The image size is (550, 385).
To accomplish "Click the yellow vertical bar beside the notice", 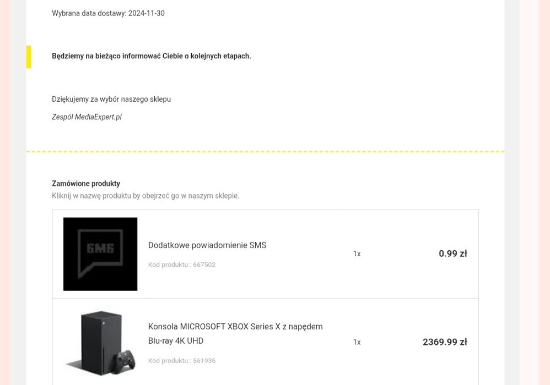I will [x=29, y=57].
